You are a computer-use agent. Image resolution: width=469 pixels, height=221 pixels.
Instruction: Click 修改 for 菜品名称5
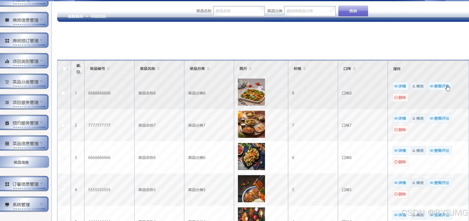pyautogui.click(x=418, y=183)
